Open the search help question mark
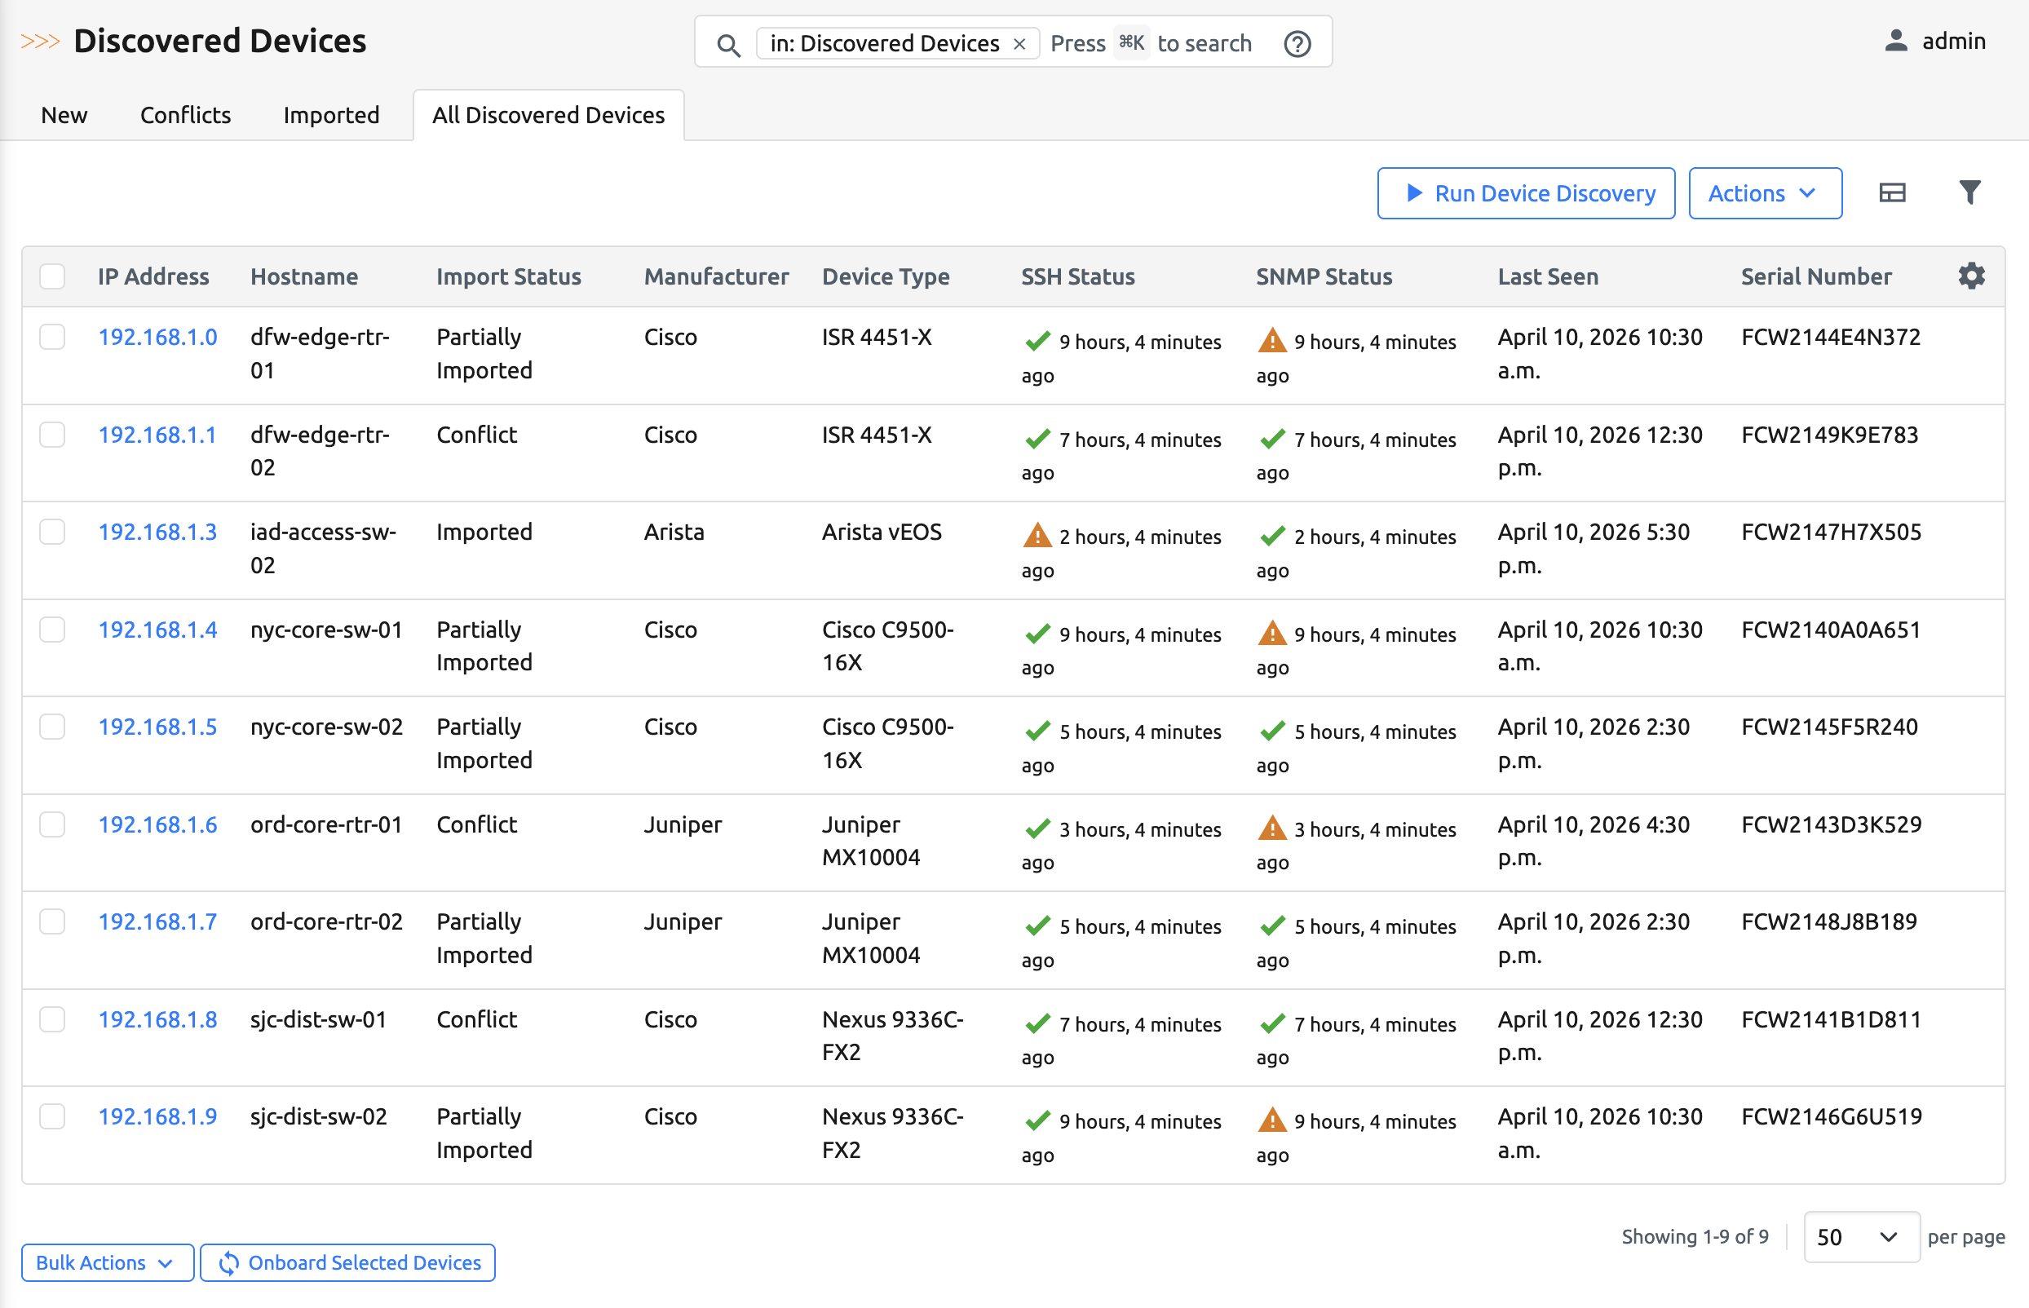 (x=1297, y=42)
